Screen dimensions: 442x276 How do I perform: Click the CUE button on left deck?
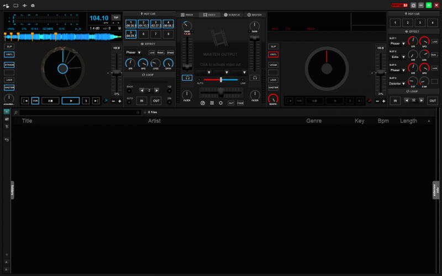(35, 100)
